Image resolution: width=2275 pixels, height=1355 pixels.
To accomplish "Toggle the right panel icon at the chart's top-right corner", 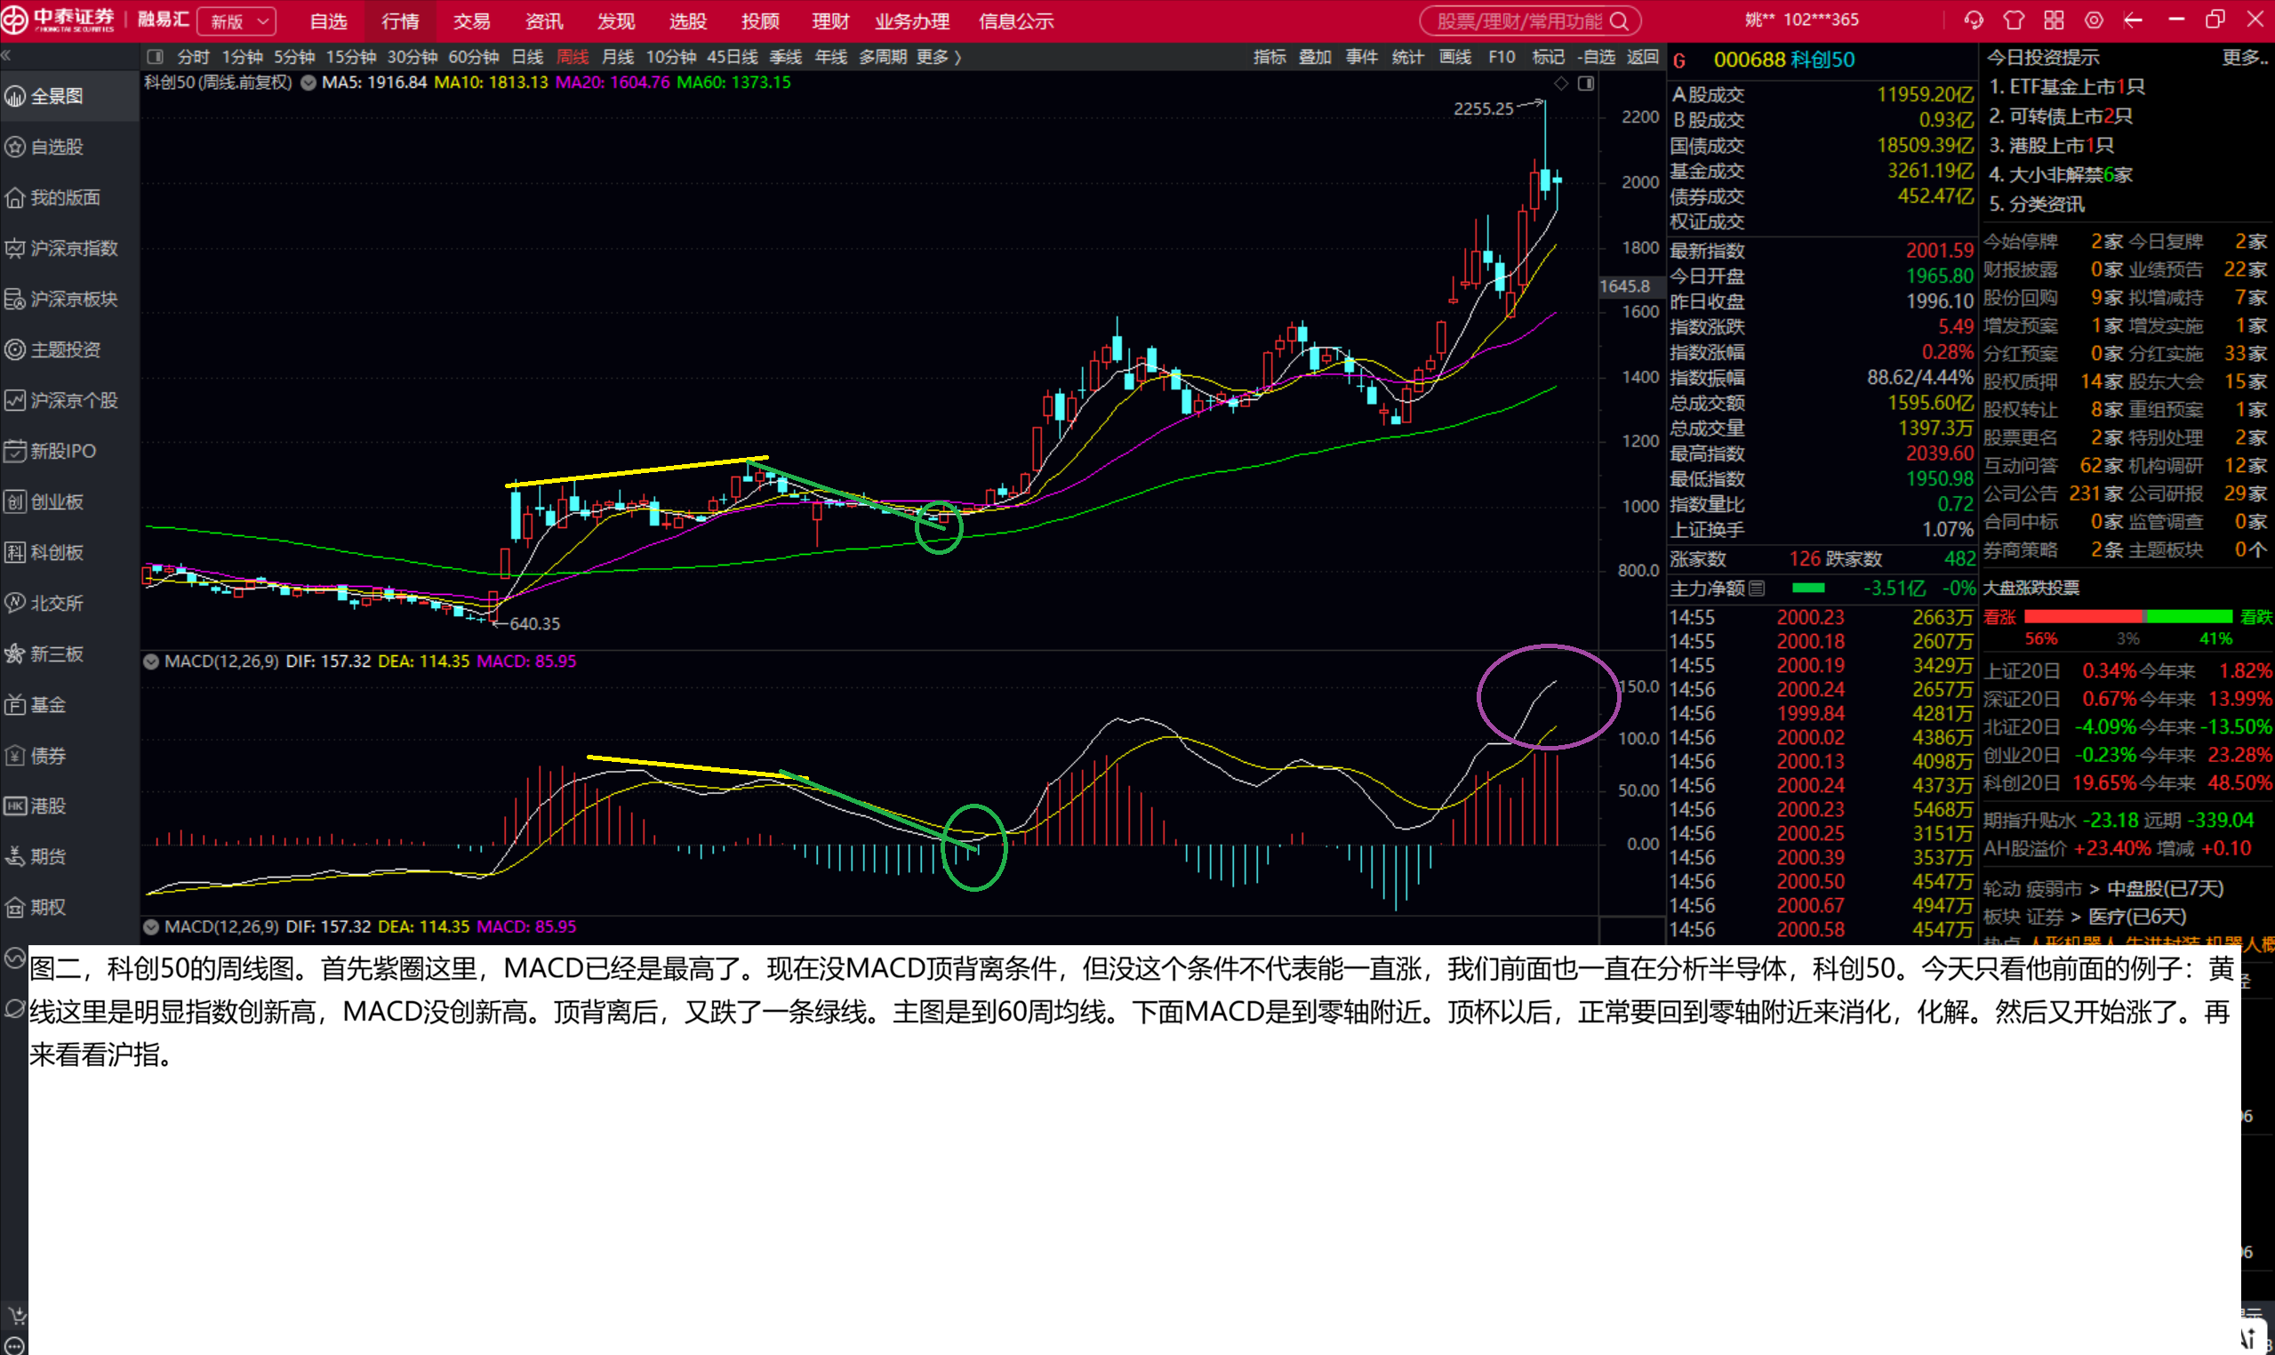I will pos(1587,84).
